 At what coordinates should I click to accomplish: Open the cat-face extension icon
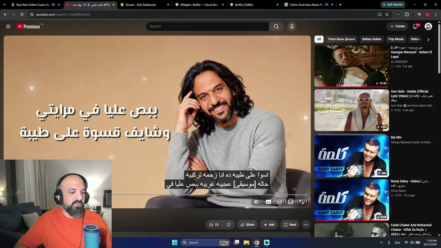tap(399, 14)
